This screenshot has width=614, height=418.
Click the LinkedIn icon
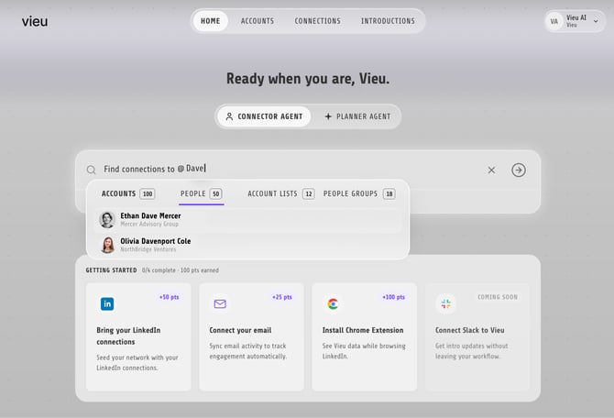pos(107,303)
